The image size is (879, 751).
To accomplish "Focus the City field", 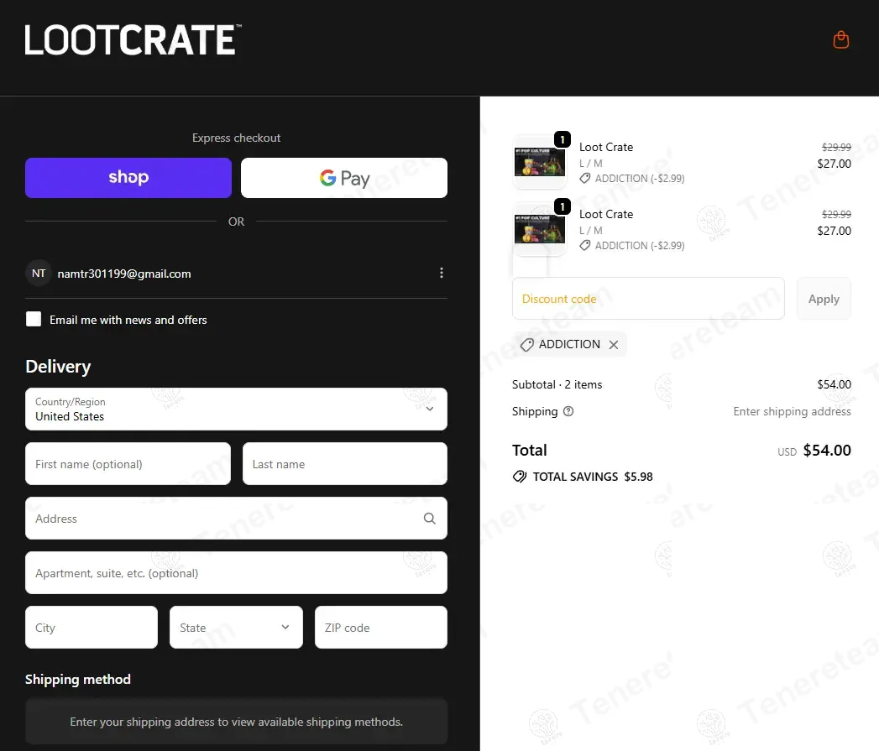I will pos(92,627).
